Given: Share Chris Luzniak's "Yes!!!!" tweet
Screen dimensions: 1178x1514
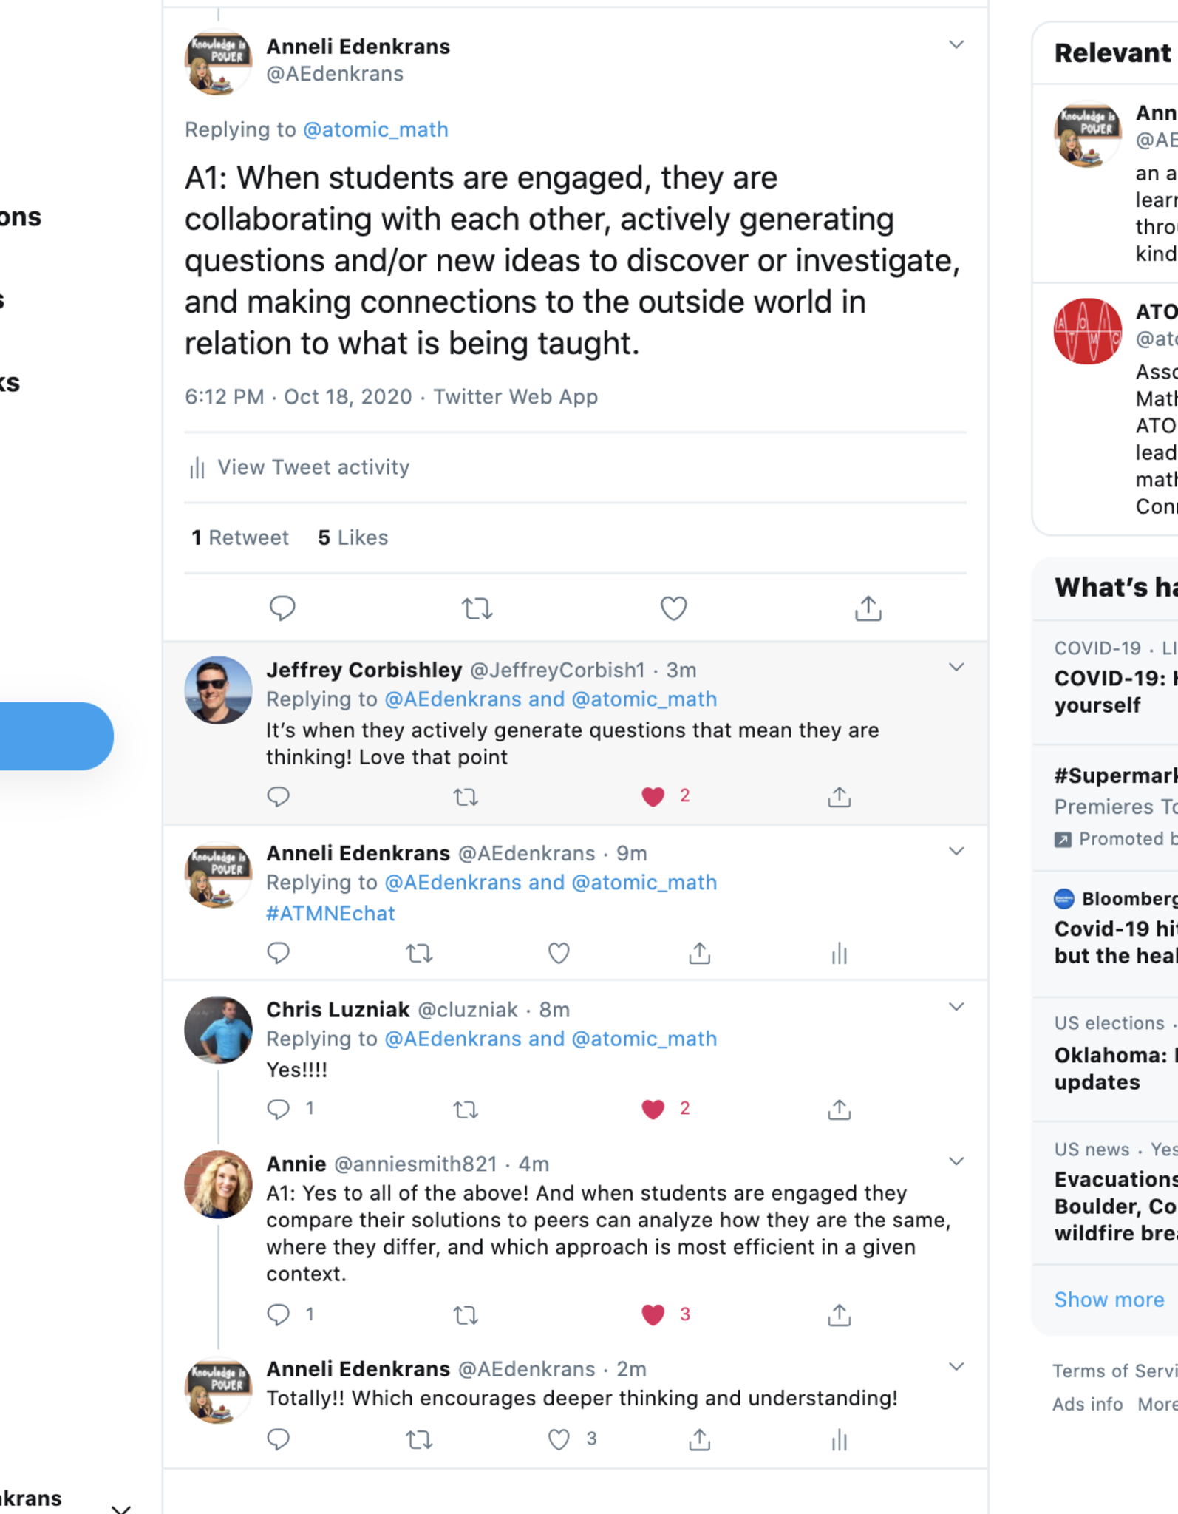Looking at the screenshot, I should tap(839, 1109).
